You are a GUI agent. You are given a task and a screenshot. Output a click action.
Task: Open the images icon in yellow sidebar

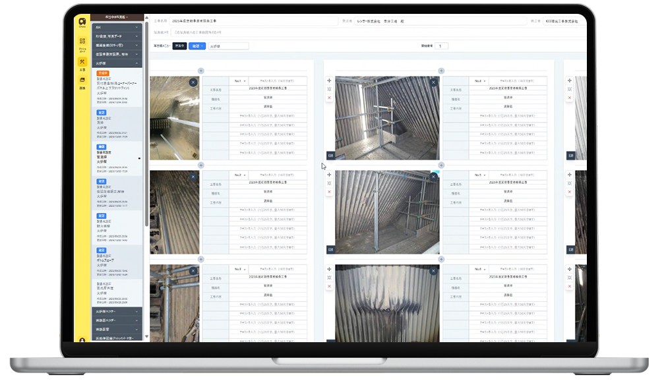82,81
